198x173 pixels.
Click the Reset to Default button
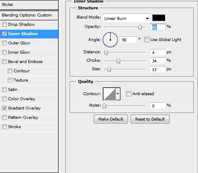[150, 119]
